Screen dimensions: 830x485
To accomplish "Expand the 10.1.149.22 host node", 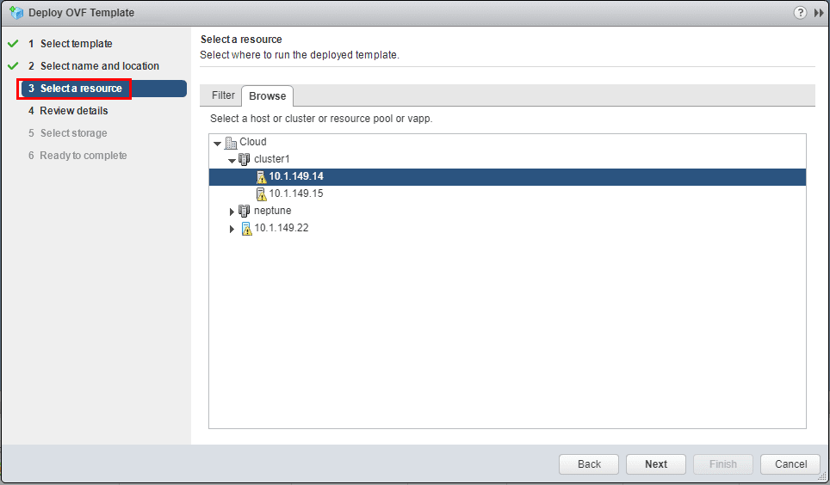I will click(x=232, y=229).
